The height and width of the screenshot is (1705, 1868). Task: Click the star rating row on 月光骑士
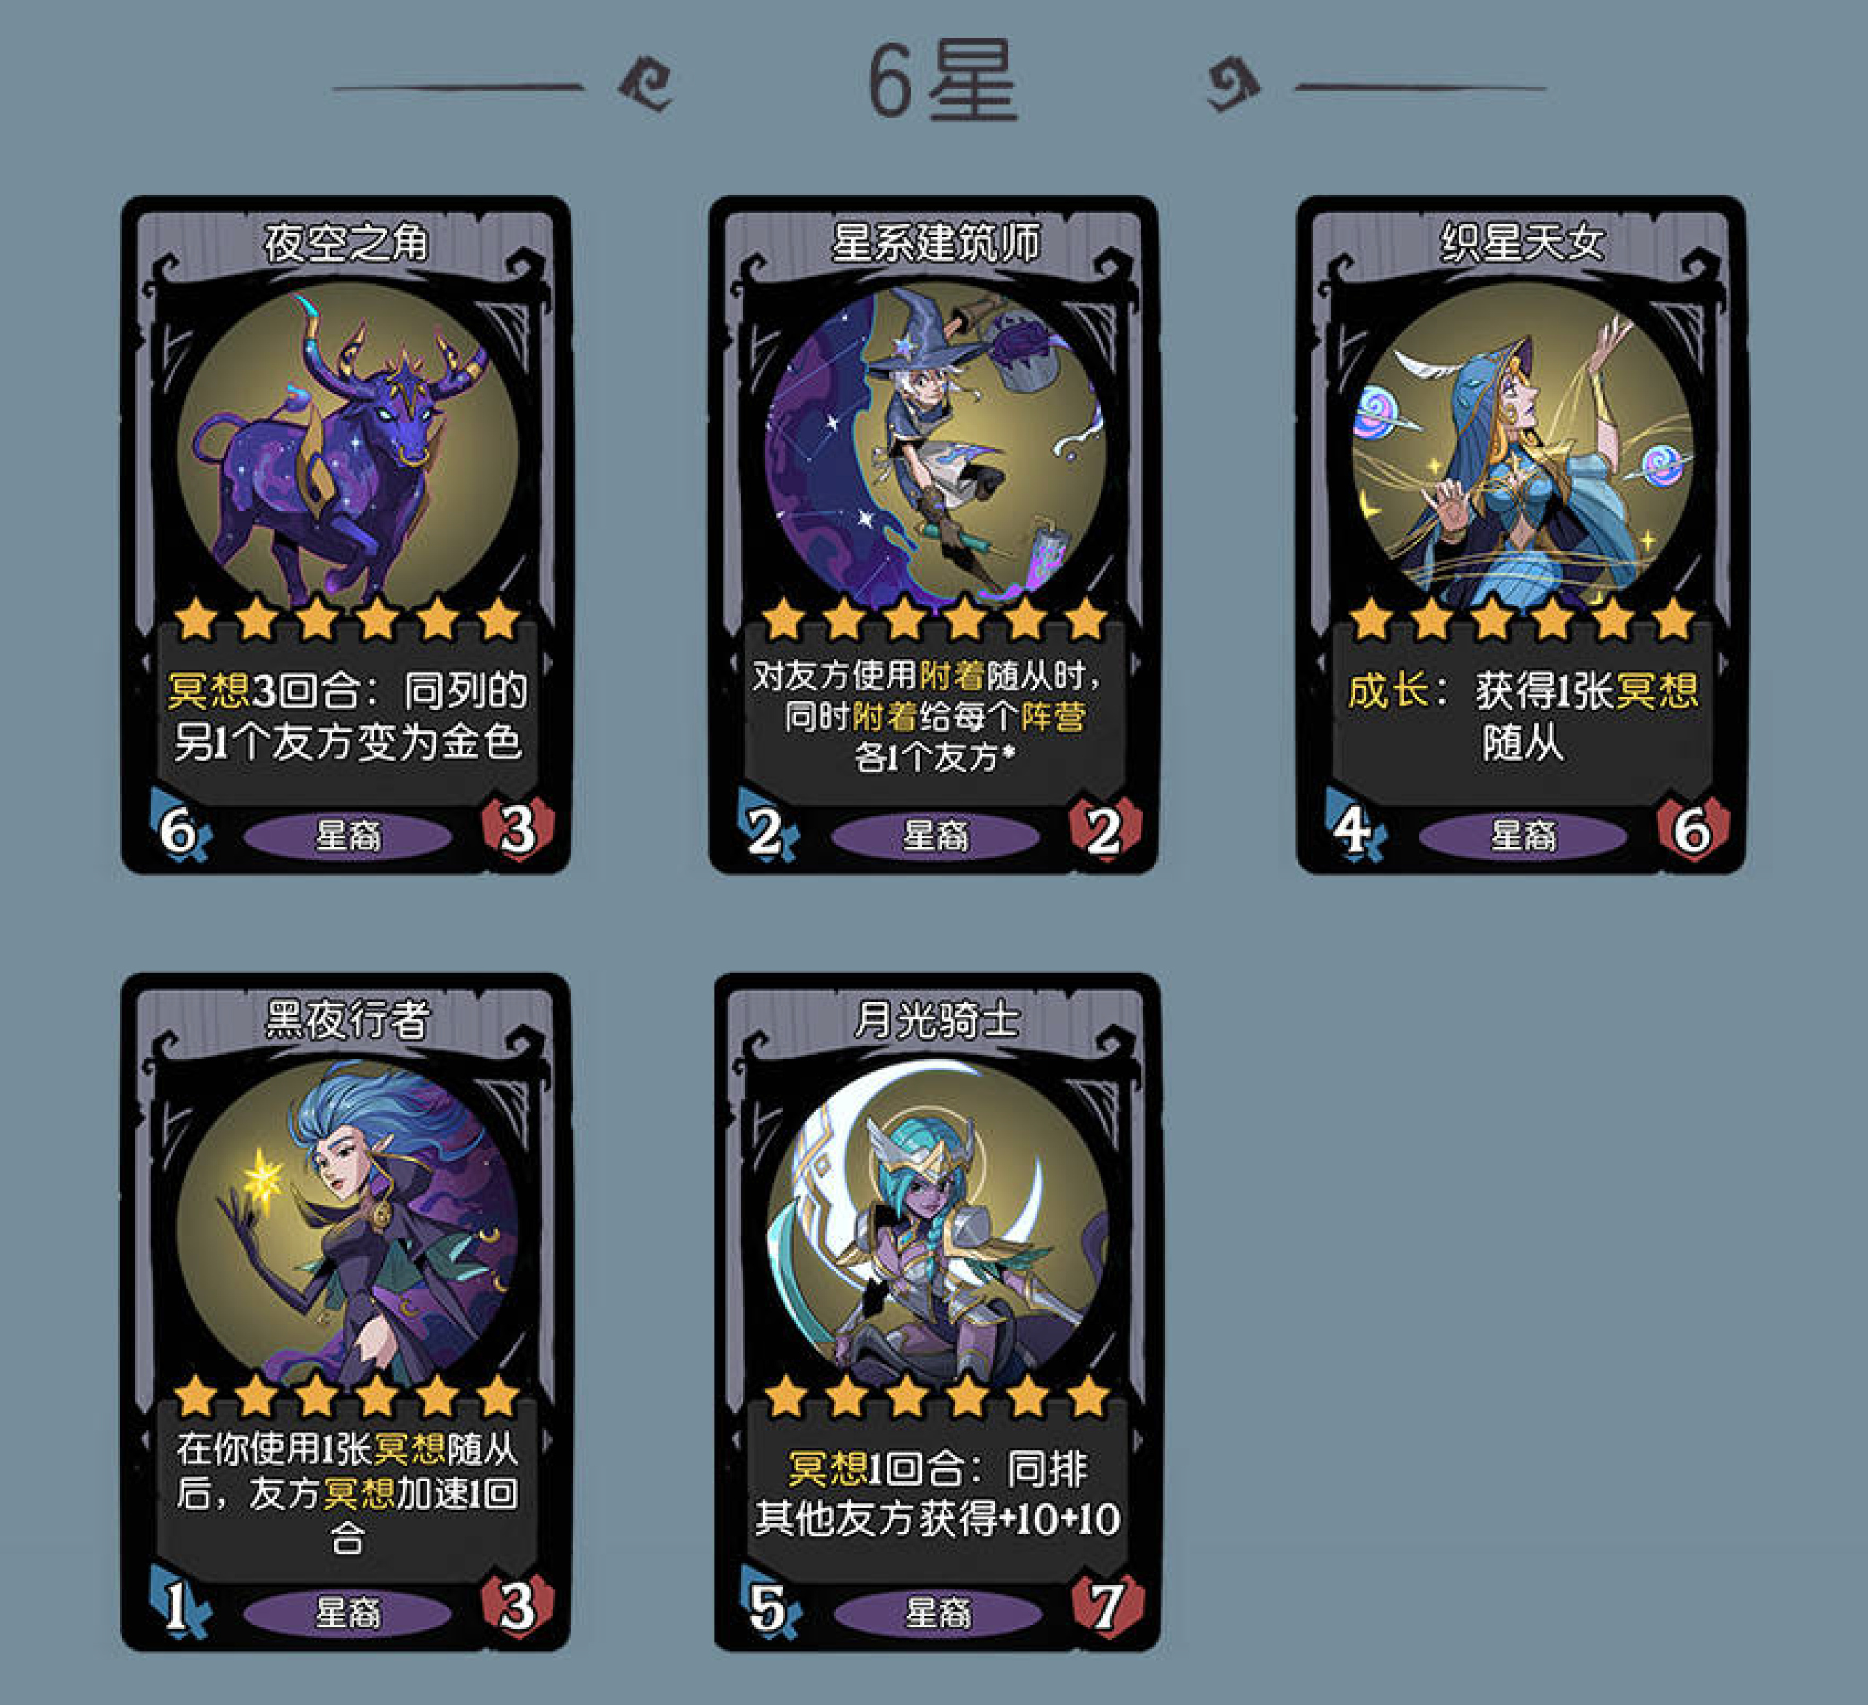(x=937, y=1396)
